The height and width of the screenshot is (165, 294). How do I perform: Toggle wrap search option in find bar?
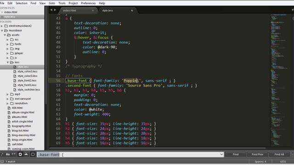[20, 154]
